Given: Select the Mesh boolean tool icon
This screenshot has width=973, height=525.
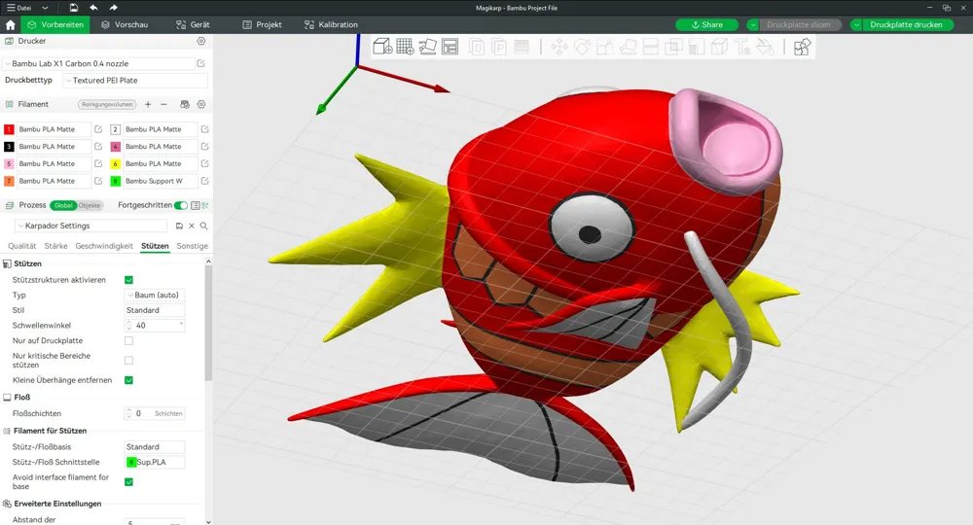Looking at the screenshot, I should (x=673, y=47).
